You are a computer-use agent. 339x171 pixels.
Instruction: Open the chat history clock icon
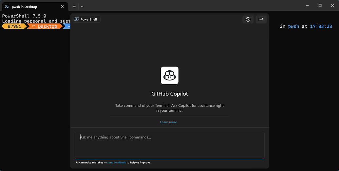[x=248, y=19]
